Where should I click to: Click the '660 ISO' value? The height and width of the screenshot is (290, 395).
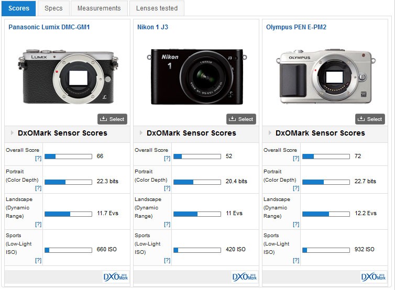pyautogui.click(x=106, y=250)
